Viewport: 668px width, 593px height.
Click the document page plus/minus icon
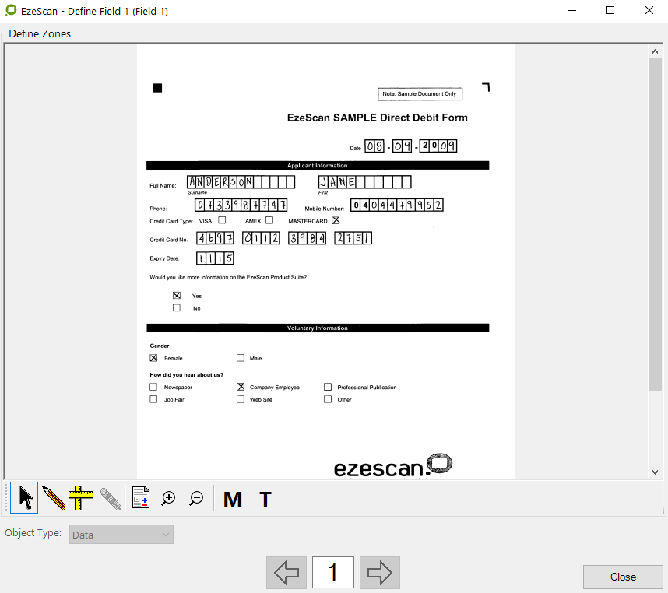pyautogui.click(x=140, y=498)
